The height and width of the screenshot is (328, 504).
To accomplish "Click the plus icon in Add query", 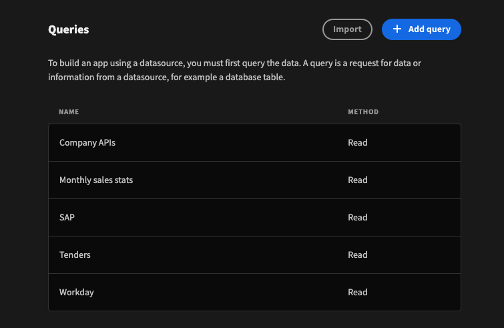I will click(x=397, y=29).
